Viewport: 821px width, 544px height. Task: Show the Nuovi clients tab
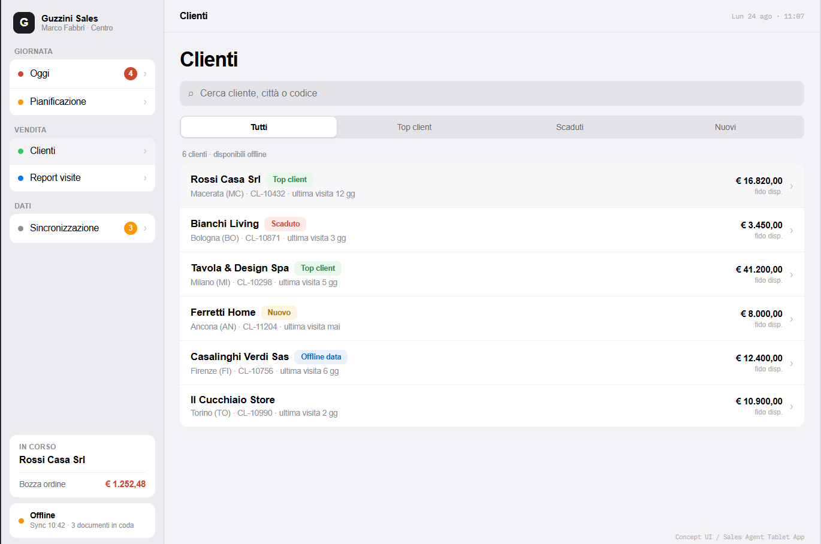[x=725, y=127]
